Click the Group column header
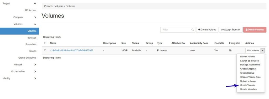Image resolution: width=269 pixels, height=99 pixels. [149, 43]
